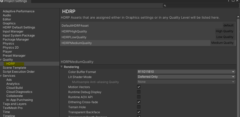The height and width of the screenshot is (117, 240).
Task: Open HDRP Default Settings
Action: click(19, 27)
